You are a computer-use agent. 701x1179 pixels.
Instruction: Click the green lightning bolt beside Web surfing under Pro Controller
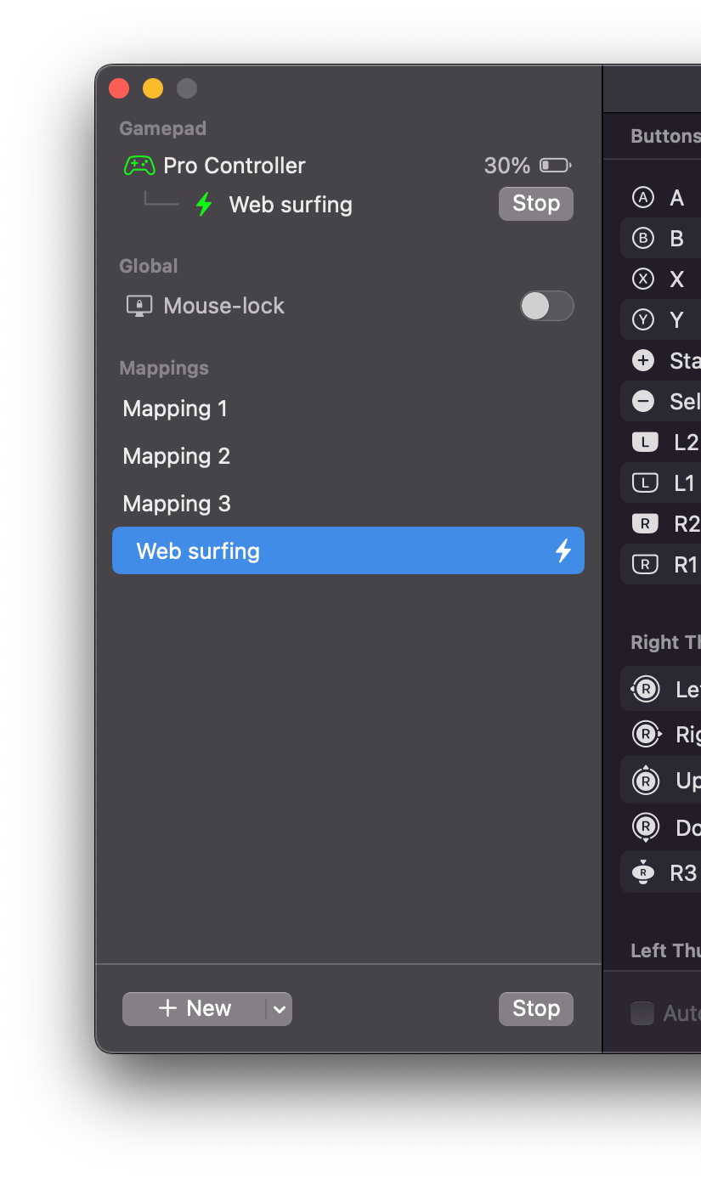[204, 205]
